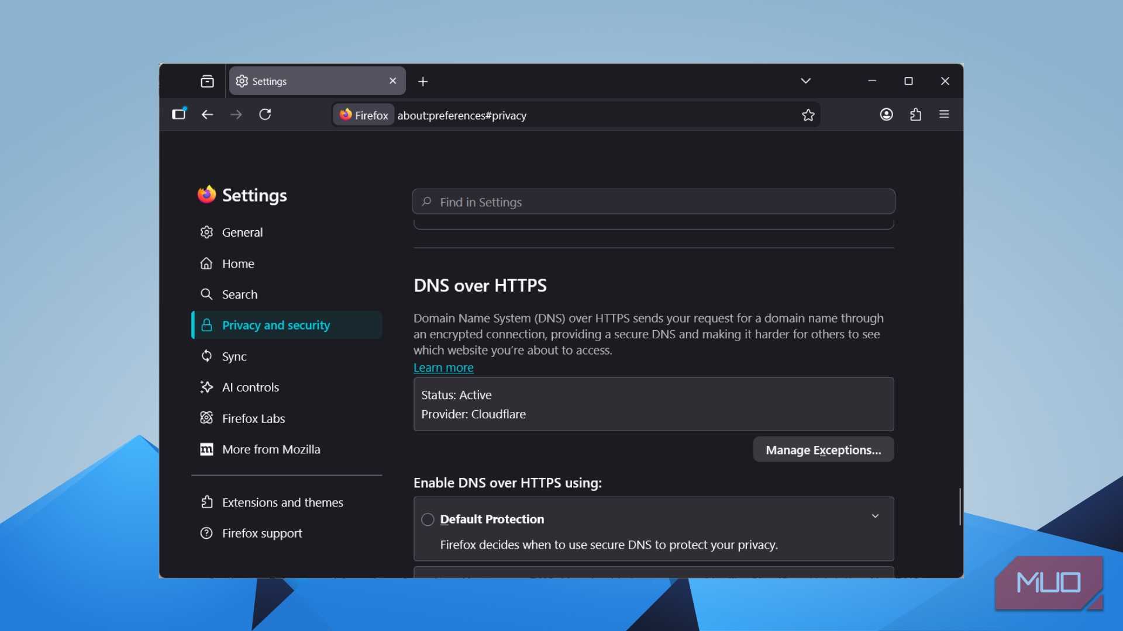Click the Status: Active text

(456, 395)
